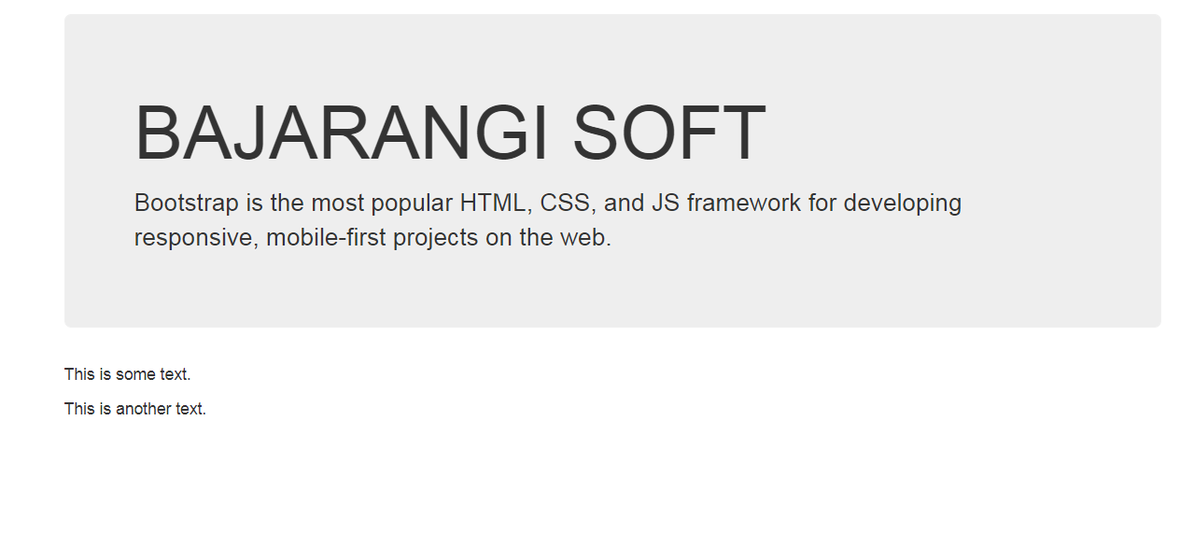This screenshot has width=1194, height=533.
Task: Click the line This is another text
Action: [x=135, y=409]
